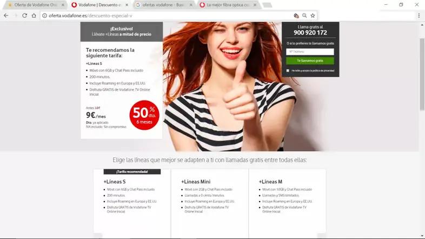Open the zoom magnifier icon in address bar
425x239 pixels.
[304, 16]
